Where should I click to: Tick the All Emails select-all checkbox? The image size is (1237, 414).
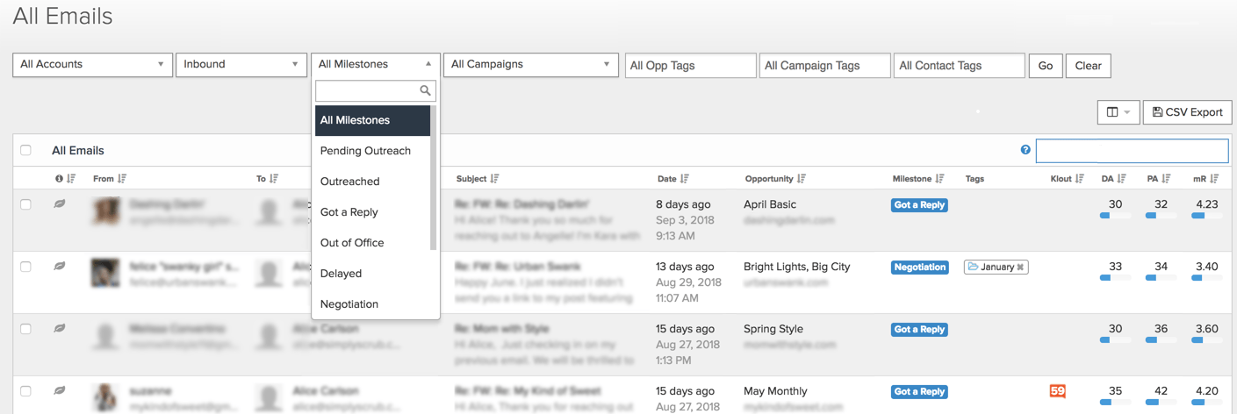tap(25, 150)
